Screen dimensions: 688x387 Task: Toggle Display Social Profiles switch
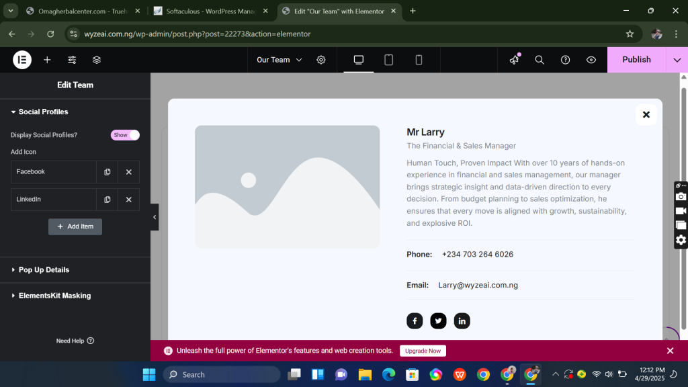tap(125, 135)
